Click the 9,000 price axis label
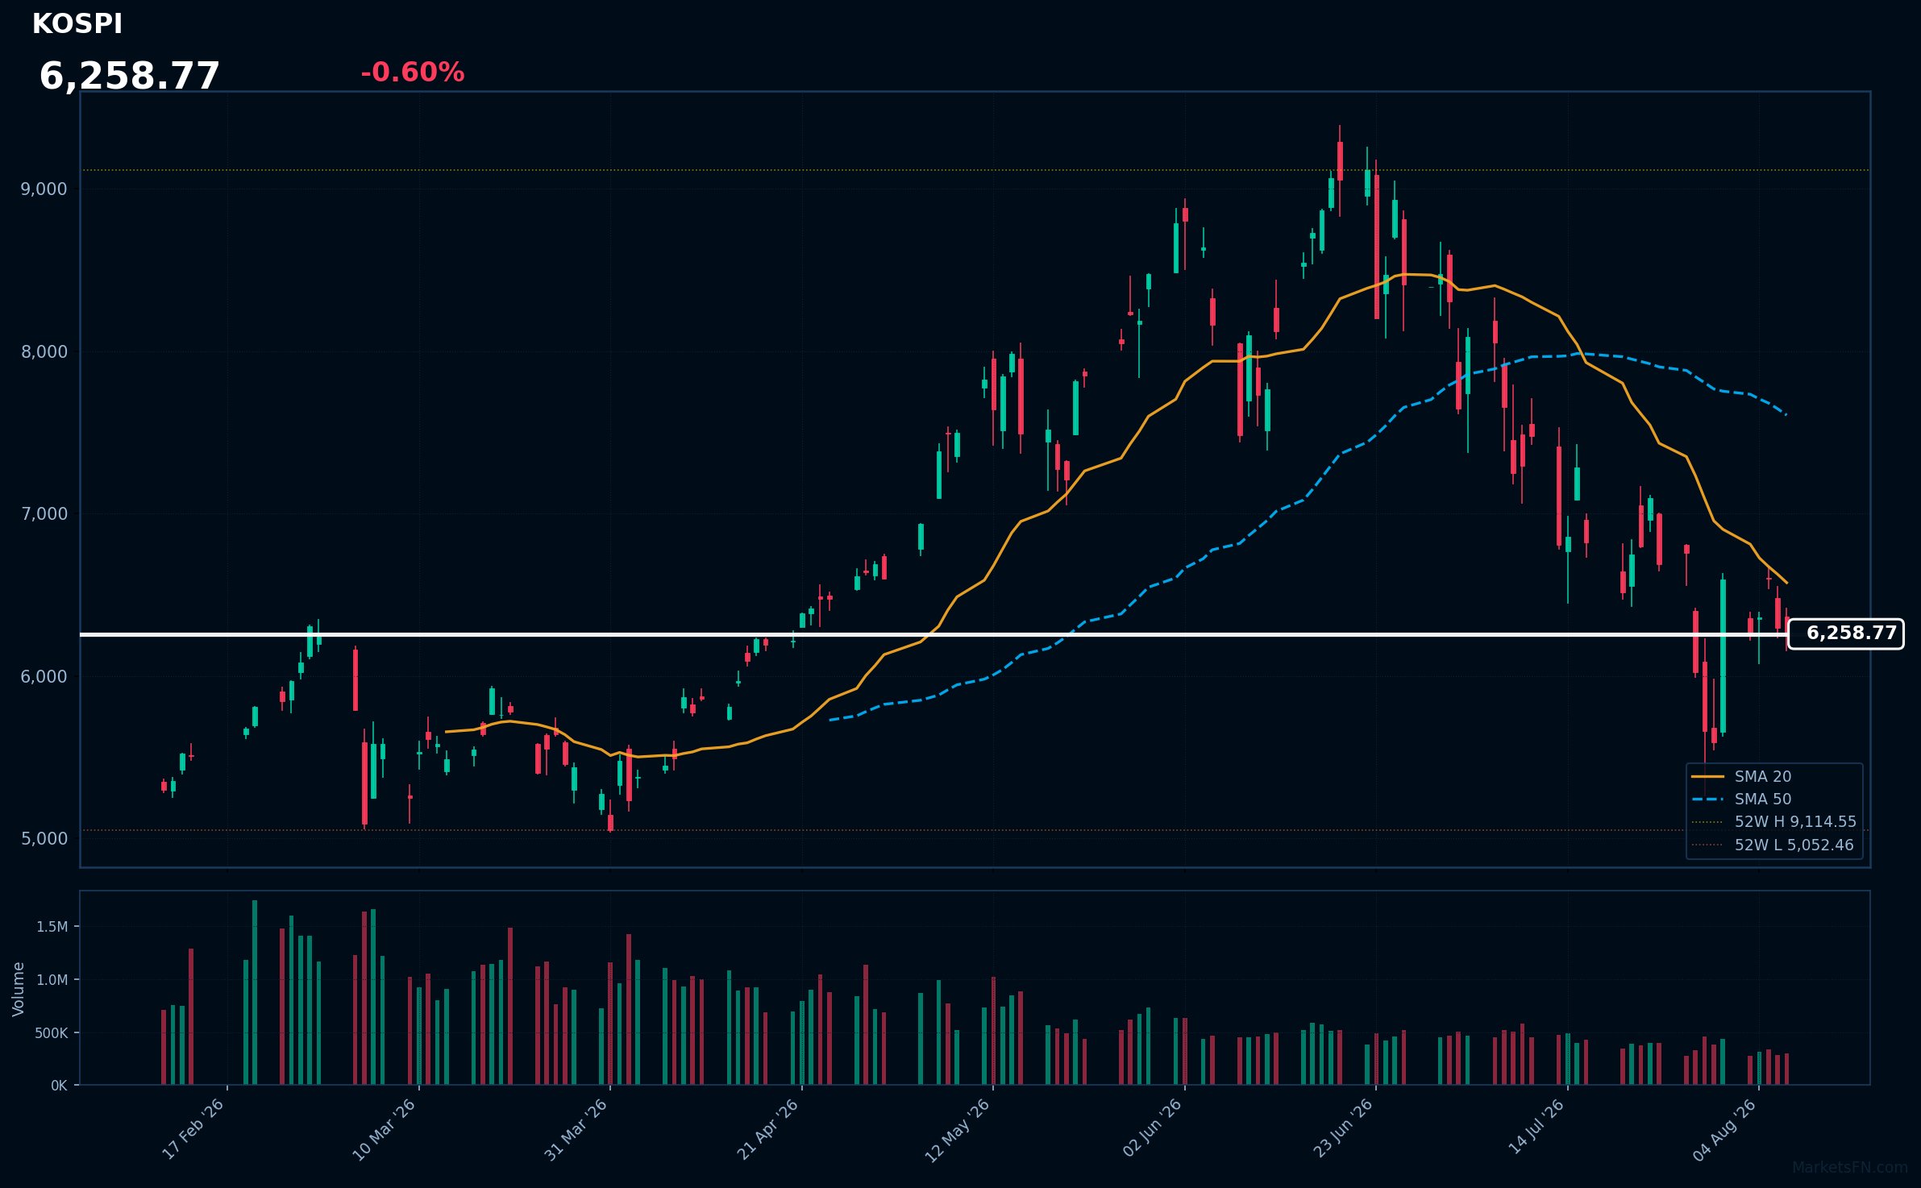This screenshot has height=1188, width=1921. point(44,189)
